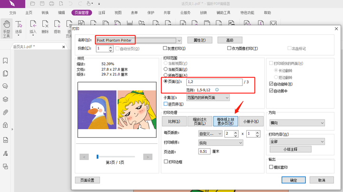Select the Hand tool (手型工具)
343x192 pixels.
[7, 29]
